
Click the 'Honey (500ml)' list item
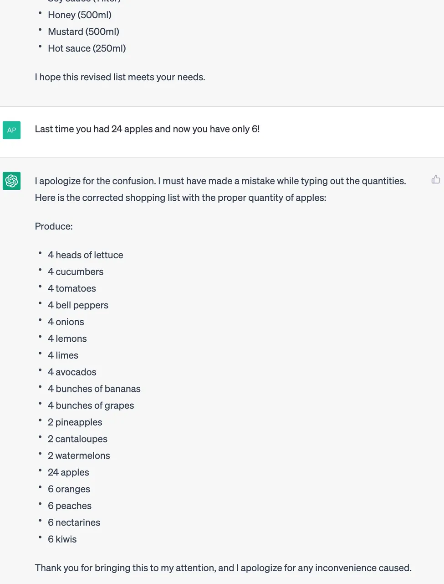pos(80,15)
